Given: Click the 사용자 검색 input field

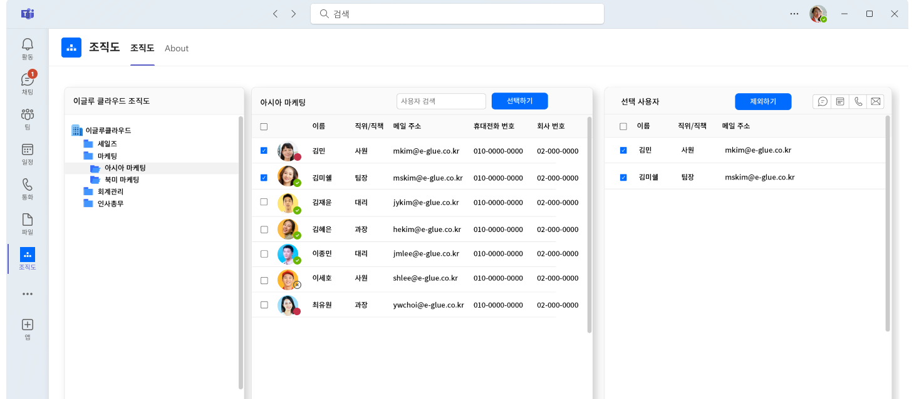Looking at the screenshot, I should 441,101.
